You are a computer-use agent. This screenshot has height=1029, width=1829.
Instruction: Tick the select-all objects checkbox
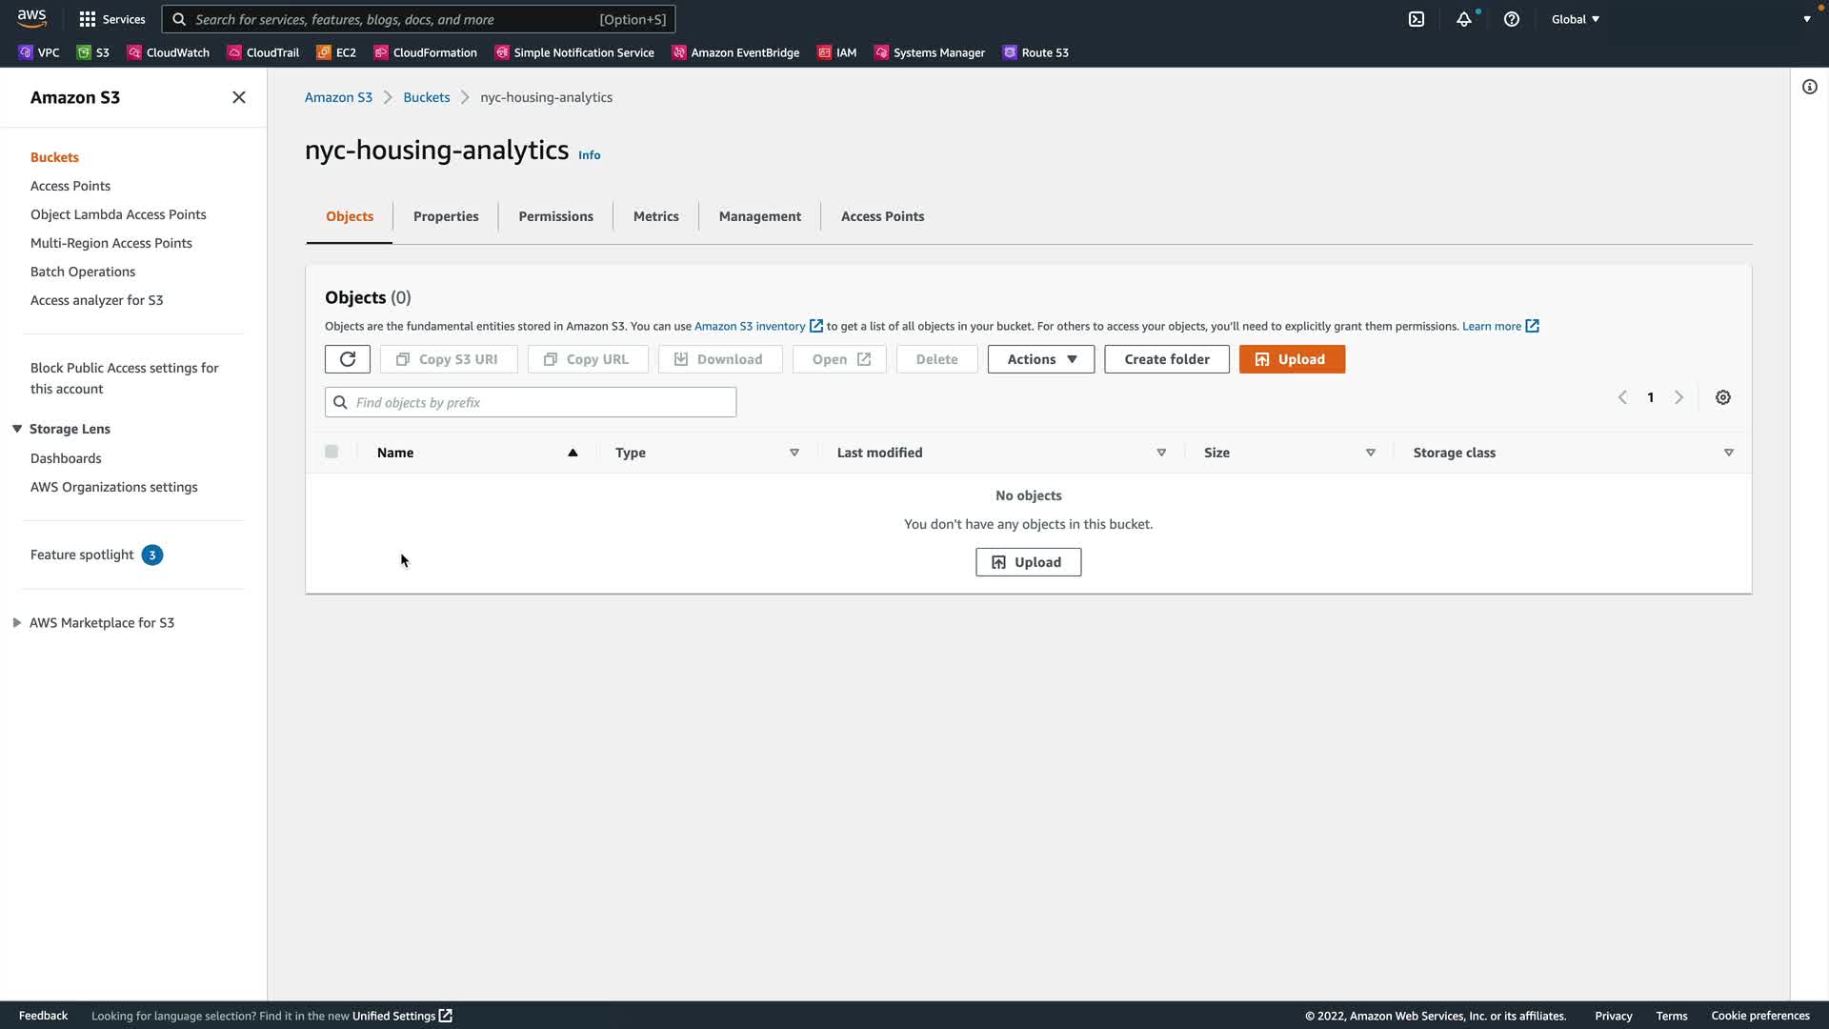(332, 452)
